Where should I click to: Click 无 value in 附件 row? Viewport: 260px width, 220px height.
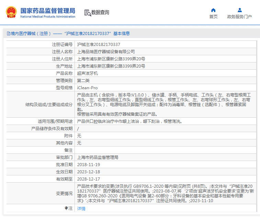[79, 136]
